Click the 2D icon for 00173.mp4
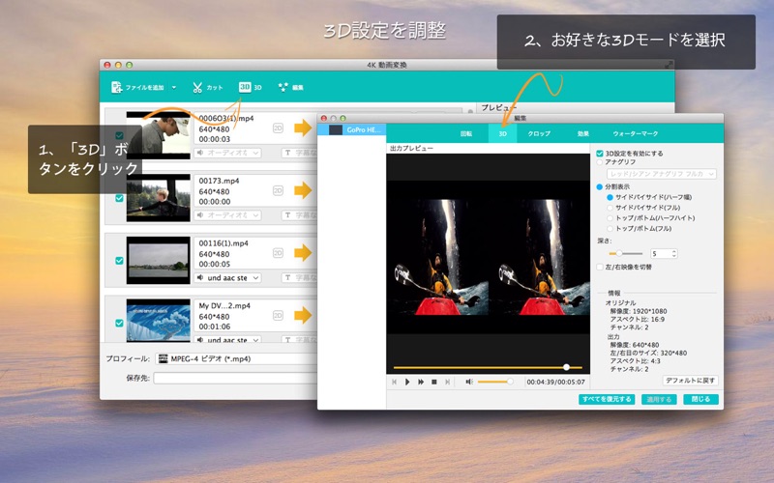The width and height of the screenshot is (774, 483). click(x=278, y=190)
